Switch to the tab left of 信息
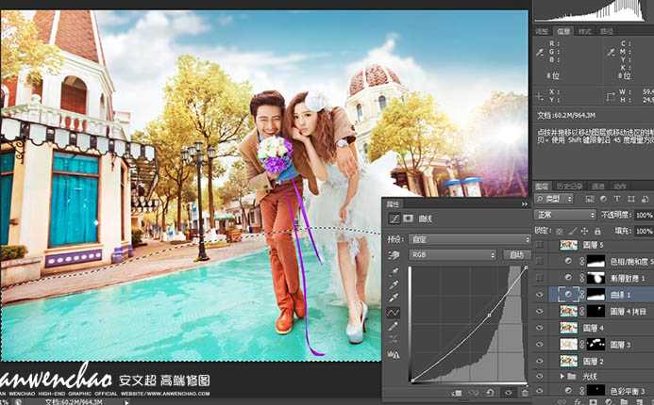Viewport: 654px width, 405px height. click(542, 31)
